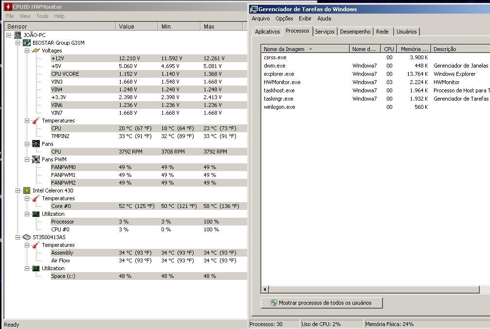
Task: Select the +12V voltage row
Action: click(149, 58)
